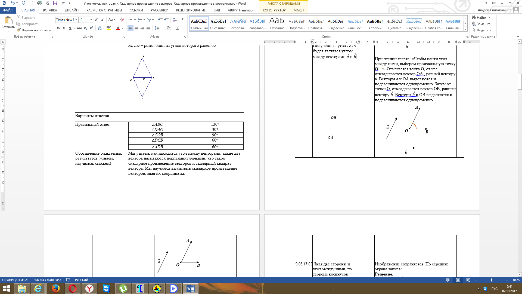Toggle Italic formatting button
Screen dimensions: 522x294
point(64,28)
